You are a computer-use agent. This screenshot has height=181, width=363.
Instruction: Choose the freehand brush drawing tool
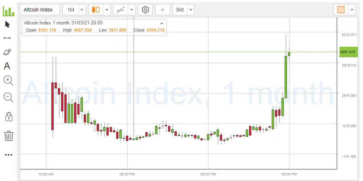[x=7, y=52]
